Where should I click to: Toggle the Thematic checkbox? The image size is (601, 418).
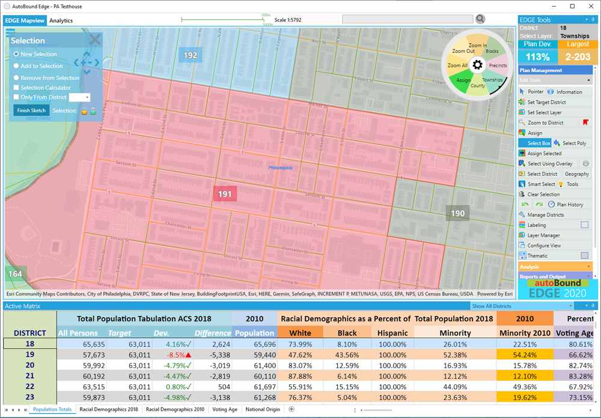[x=585, y=256]
